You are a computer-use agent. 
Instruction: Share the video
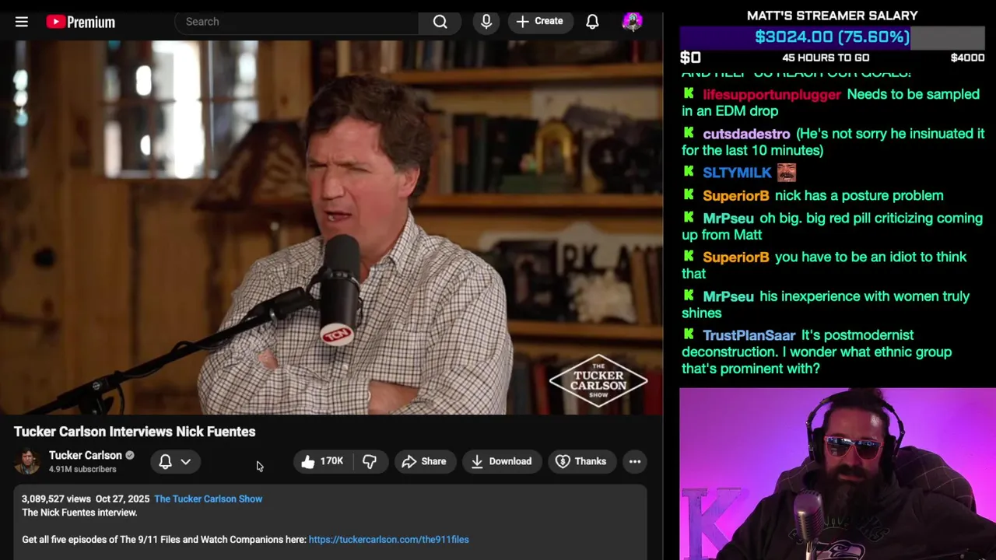tap(424, 461)
